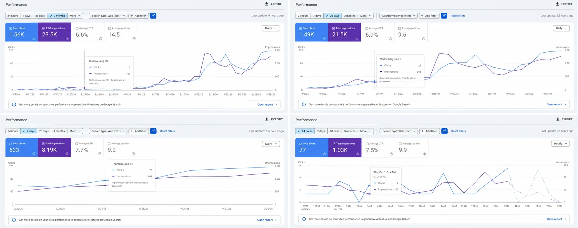Open the Daily dropdown in the 3 months panel
Image resolution: width=578 pixels, height=228 pixels.
(x=271, y=28)
